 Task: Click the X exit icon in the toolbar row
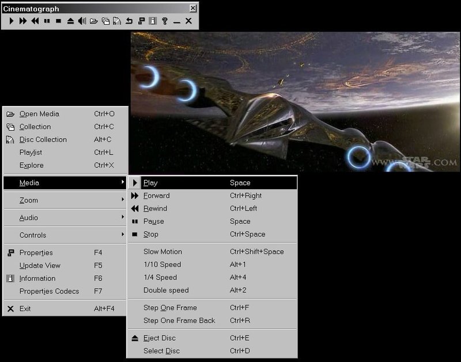(189, 21)
